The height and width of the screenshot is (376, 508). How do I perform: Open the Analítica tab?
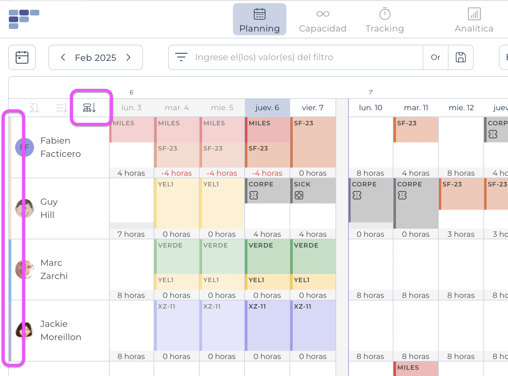(474, 20)
